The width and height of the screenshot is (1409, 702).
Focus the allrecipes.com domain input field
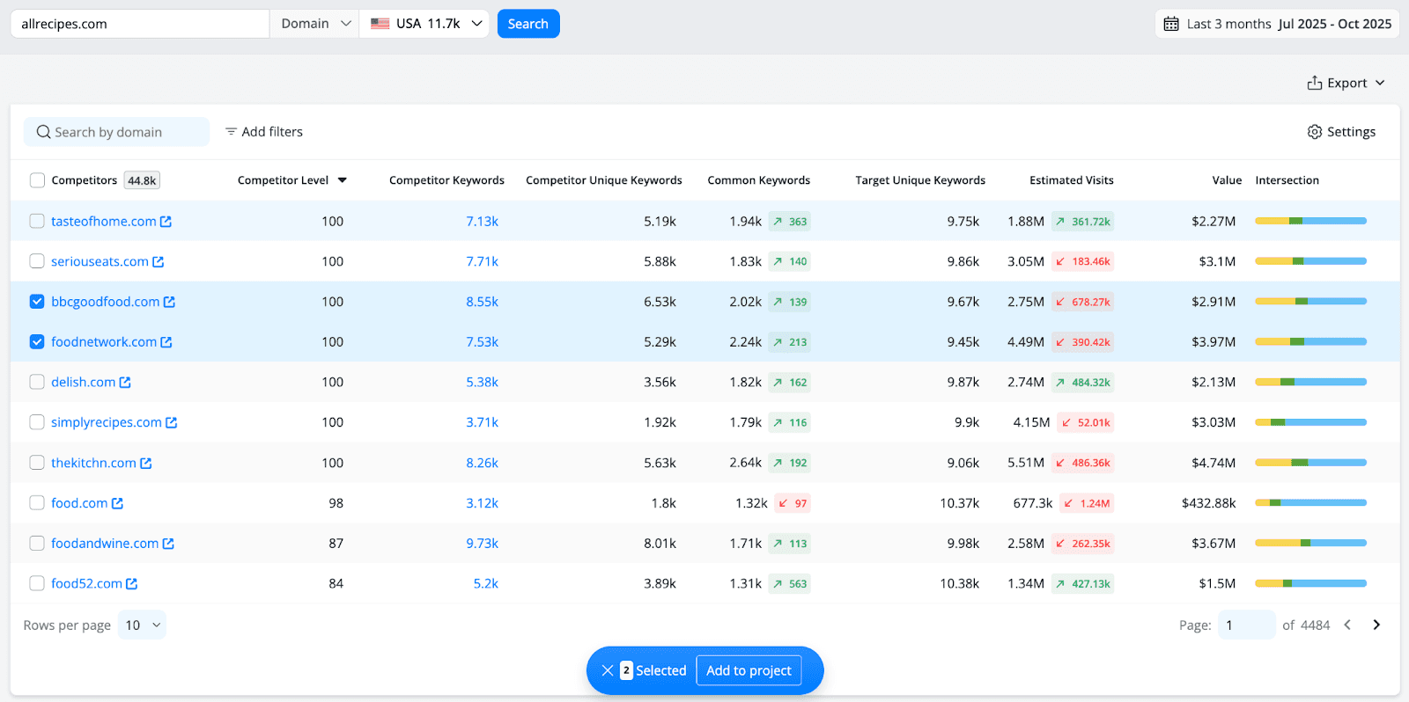140,24
